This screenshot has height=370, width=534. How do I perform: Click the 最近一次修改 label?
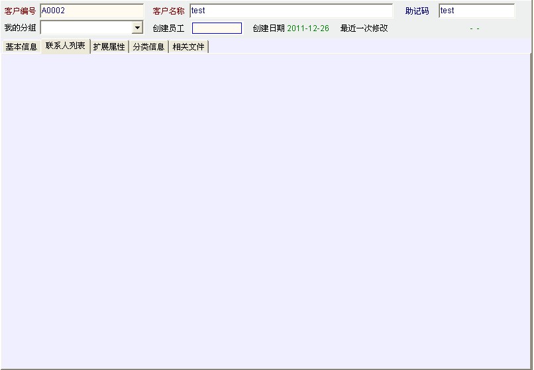click(364, 28)
